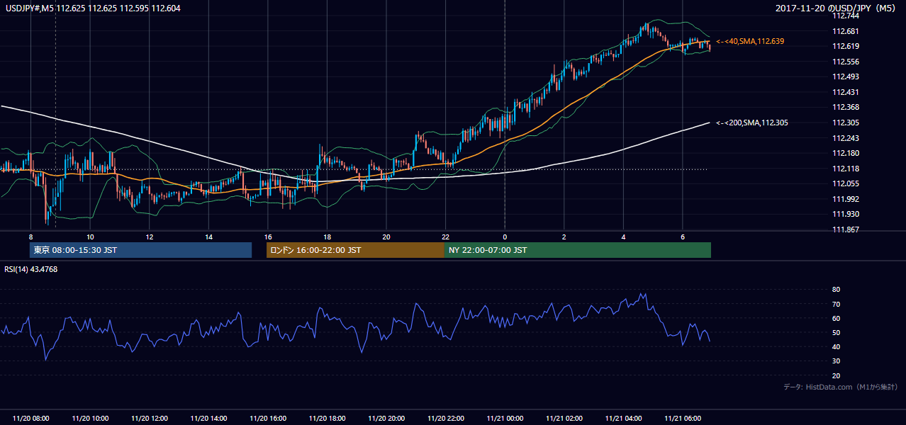Click hour tick 4 under the price chart
Screen dimensions: 906x425
[623, 237]
